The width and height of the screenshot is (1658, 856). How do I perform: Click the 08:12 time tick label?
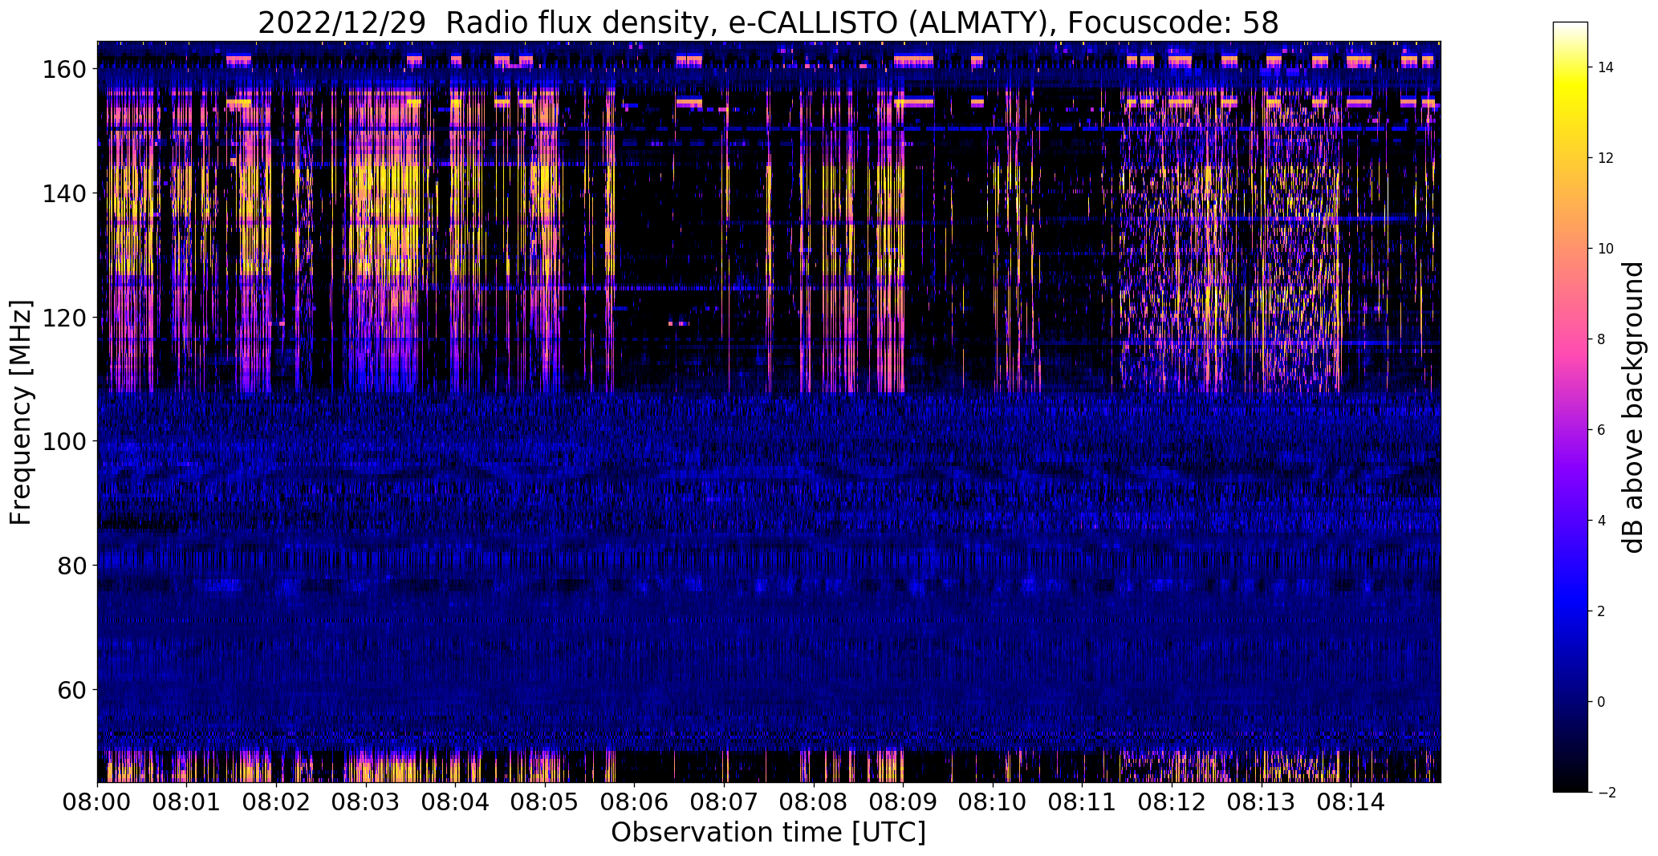tap(1172, 801)
